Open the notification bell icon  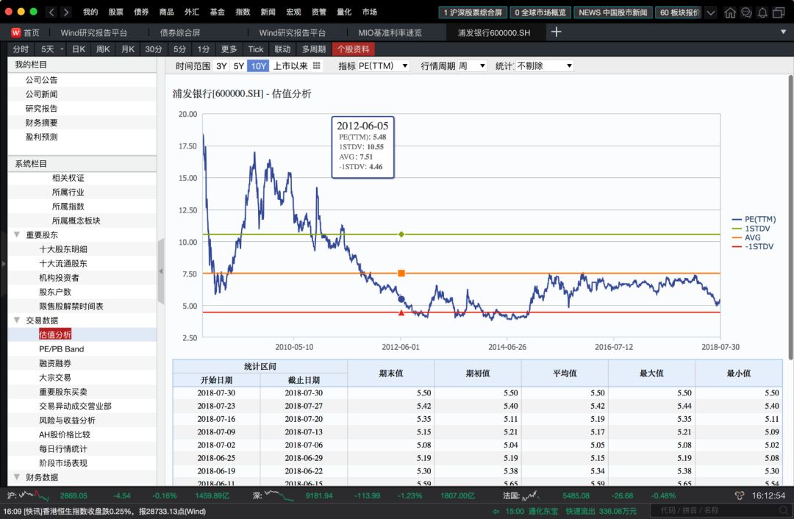tap(762, 12)
